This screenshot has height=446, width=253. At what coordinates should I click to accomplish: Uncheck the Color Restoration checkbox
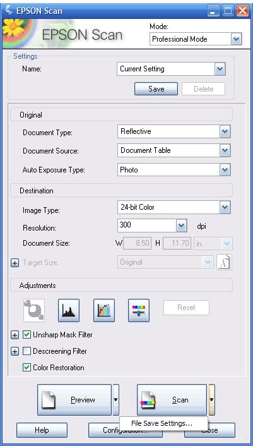click(x=26, y=368)
